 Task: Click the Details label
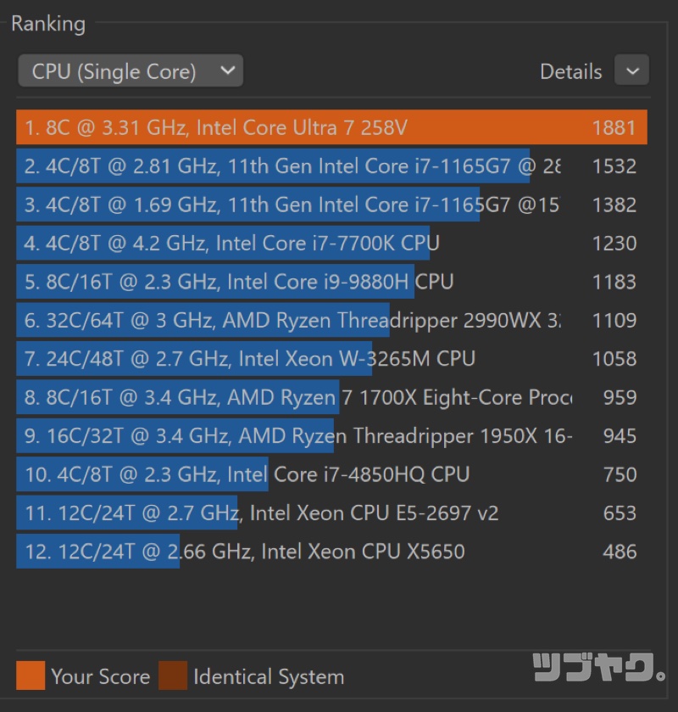pyautogui.click(x=571, y=71)
